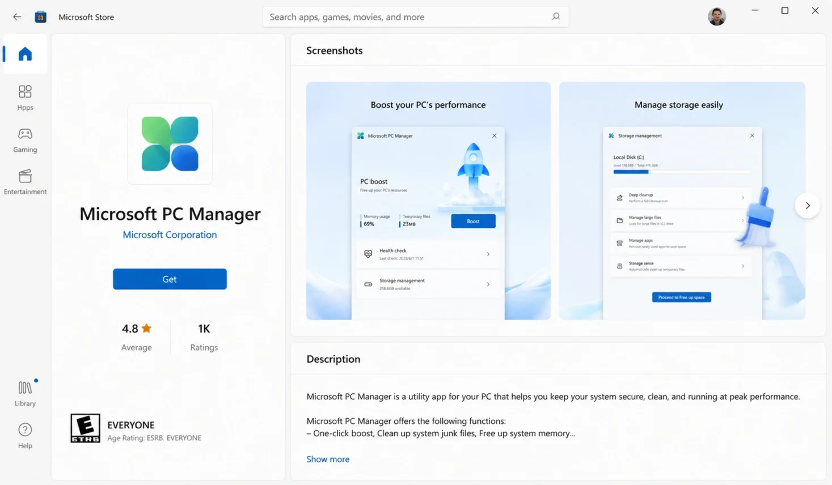Open the Manage storage easily screenshot
Image resolution: width=832 pixels, height=485 pixels.
(682, 201)
